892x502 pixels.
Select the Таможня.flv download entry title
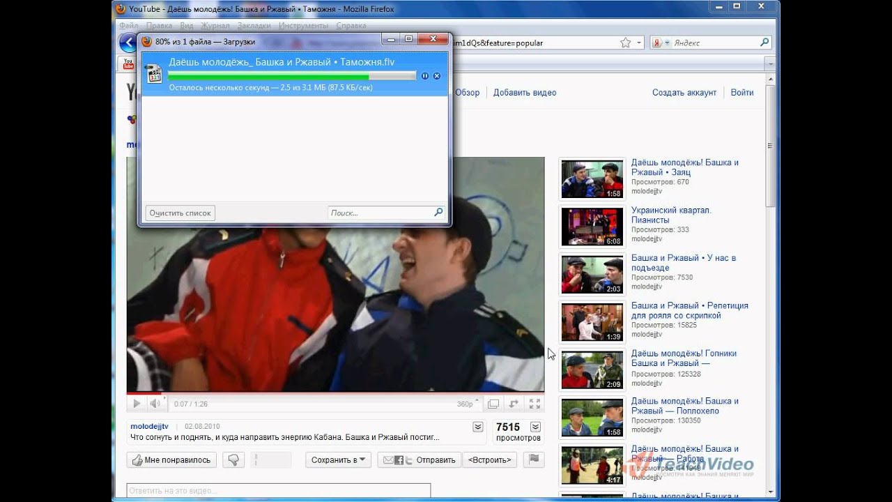click(x=282, y=62)
